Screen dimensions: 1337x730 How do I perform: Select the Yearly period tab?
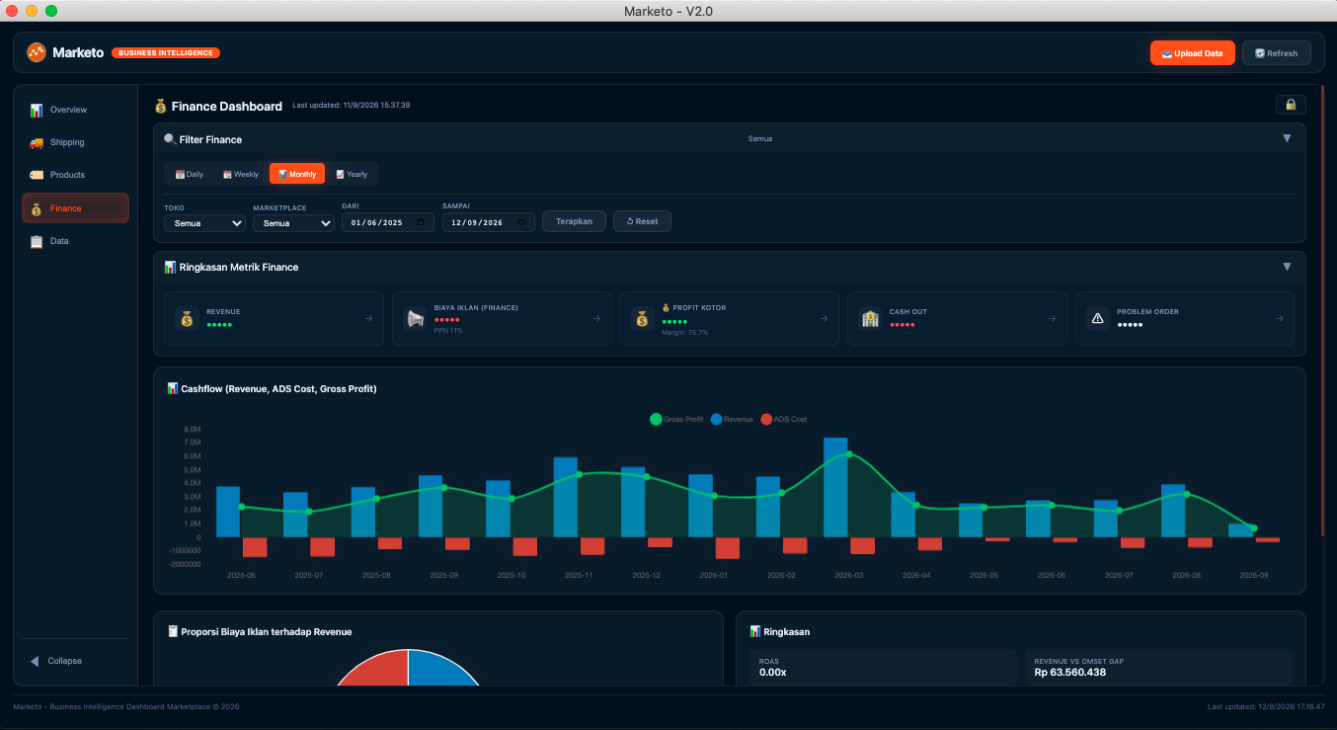click(352, 174)
